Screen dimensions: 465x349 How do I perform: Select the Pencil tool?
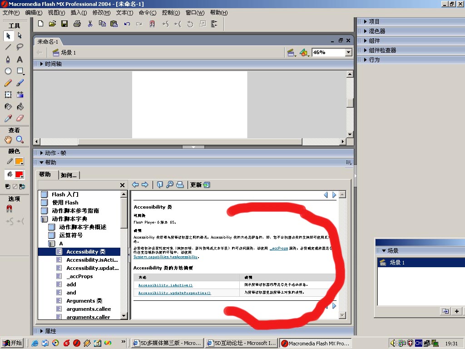pyautogui.click(x=8, y=83)
